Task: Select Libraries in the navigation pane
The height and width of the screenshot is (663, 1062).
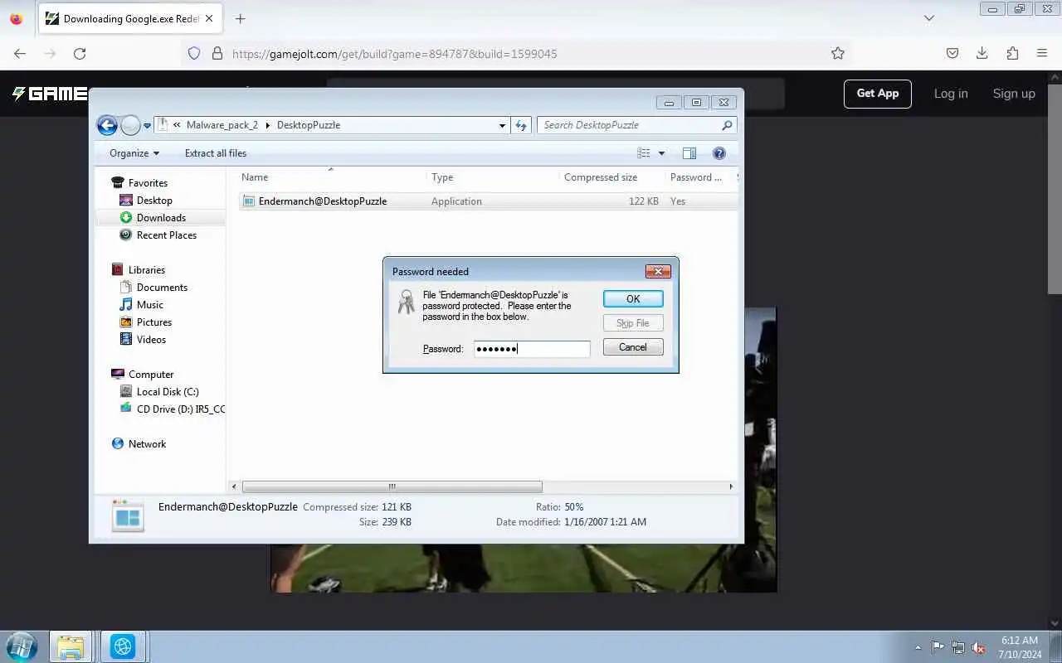Action: [x=147, y=270]
